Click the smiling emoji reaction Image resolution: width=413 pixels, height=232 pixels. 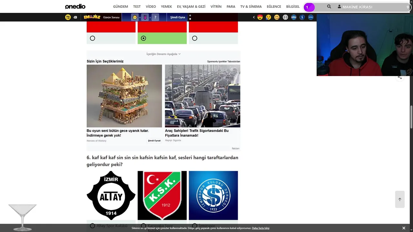click(x=277, y=17)
